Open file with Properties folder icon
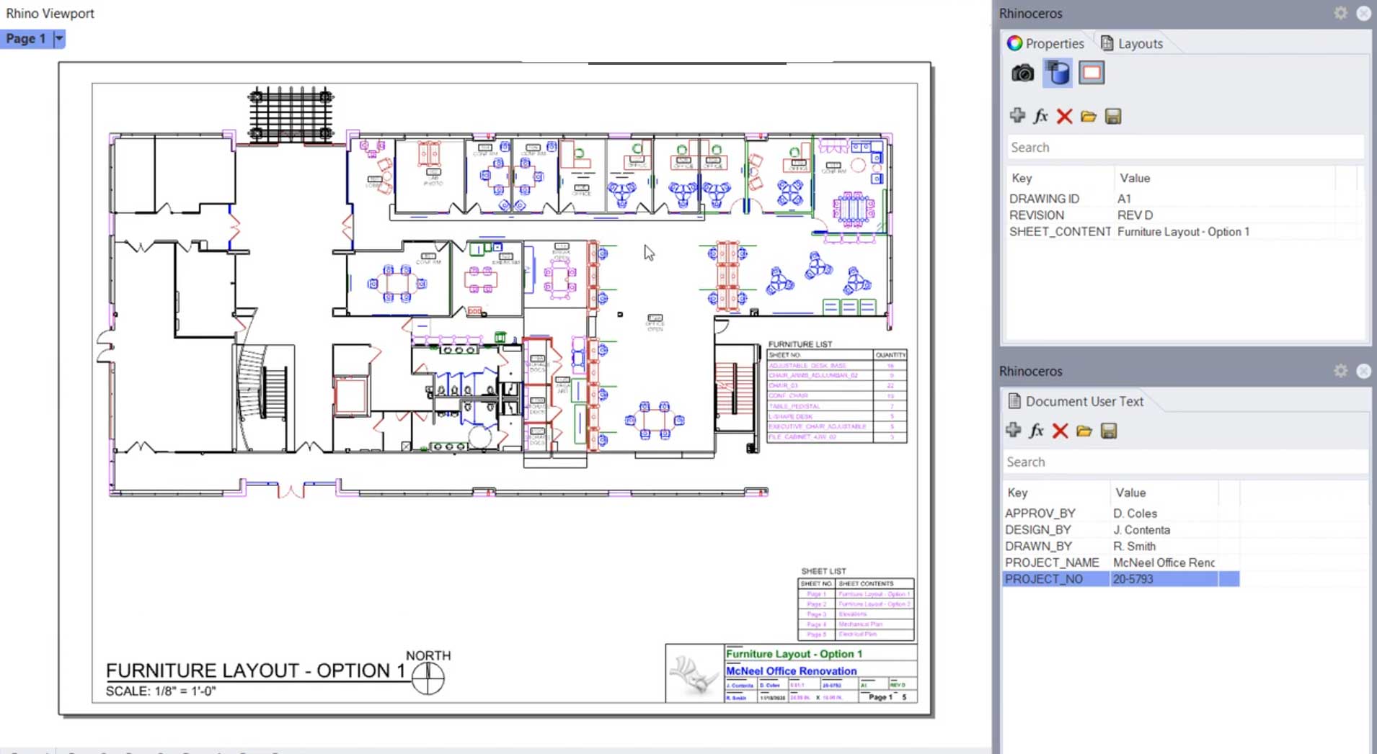1377x754 pixels. 1089,116
